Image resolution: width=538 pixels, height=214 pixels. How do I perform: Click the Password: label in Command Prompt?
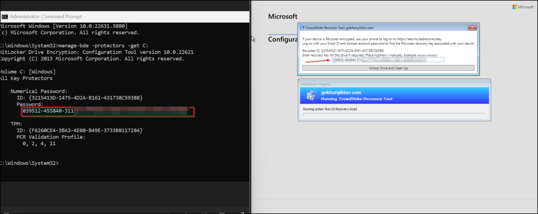[x=30, y=105]
